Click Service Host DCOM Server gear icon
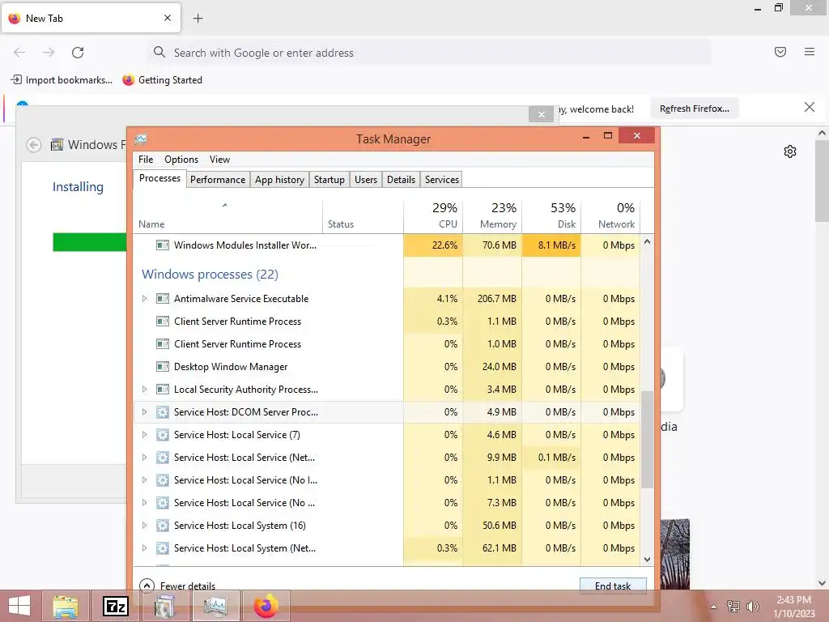829x622 pixels. [x=163, y=412]
